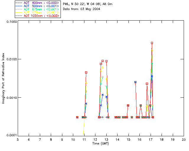Select x-axis tick label 8
The image size is (189, 151).
point(51,139)
